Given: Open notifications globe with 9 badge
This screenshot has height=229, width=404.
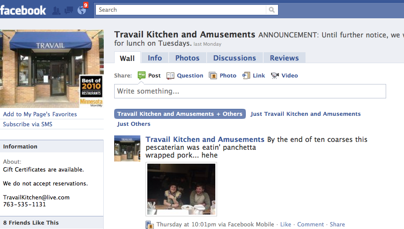Looking at the screenshot, I should click(82, 9).
